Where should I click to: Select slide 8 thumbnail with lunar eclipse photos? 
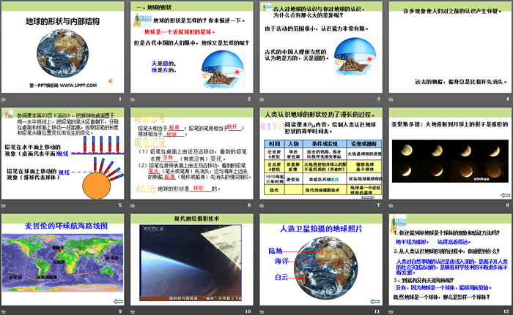click(x=450, y=153)
